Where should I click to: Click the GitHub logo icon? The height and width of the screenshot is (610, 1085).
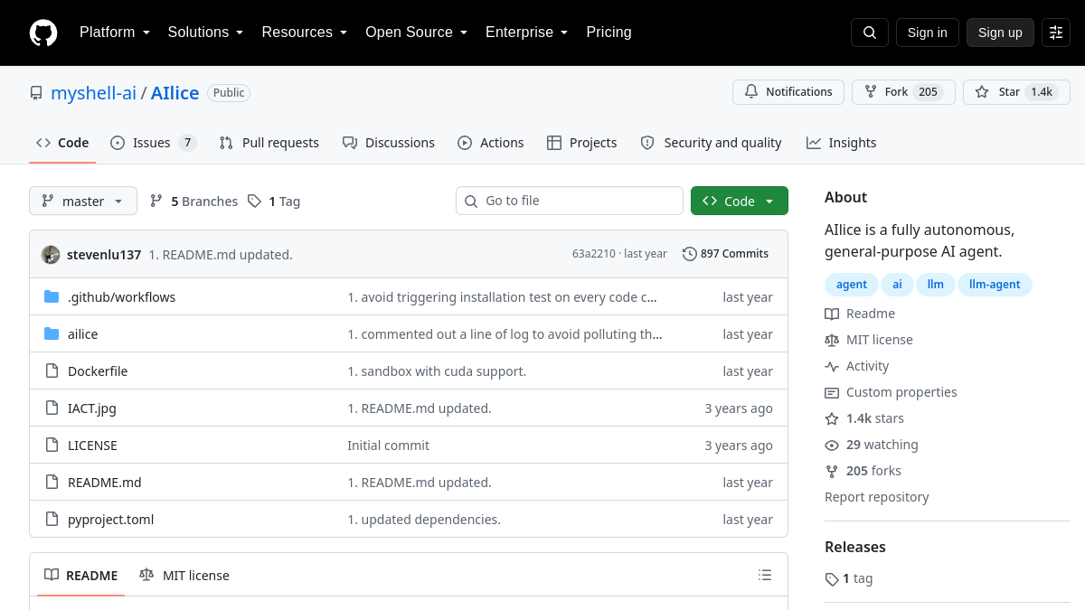tap(43, 33)
